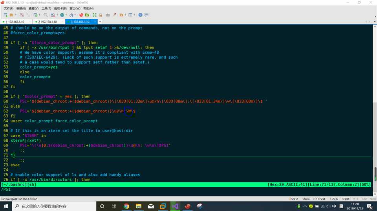Click the SSH2 status bar indicator
377x211 pixels.
(293, 199)
